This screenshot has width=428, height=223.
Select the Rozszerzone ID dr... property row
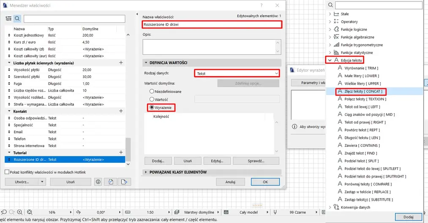65,160
